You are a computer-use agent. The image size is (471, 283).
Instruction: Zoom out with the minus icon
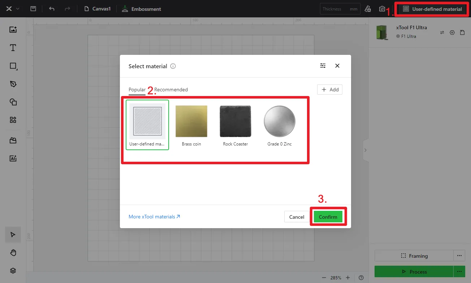pyautogui.click(x=324, y=278)
